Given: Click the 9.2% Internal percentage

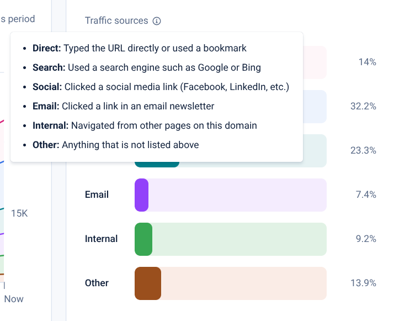Looking at the screenshot, I should point(366,239).
